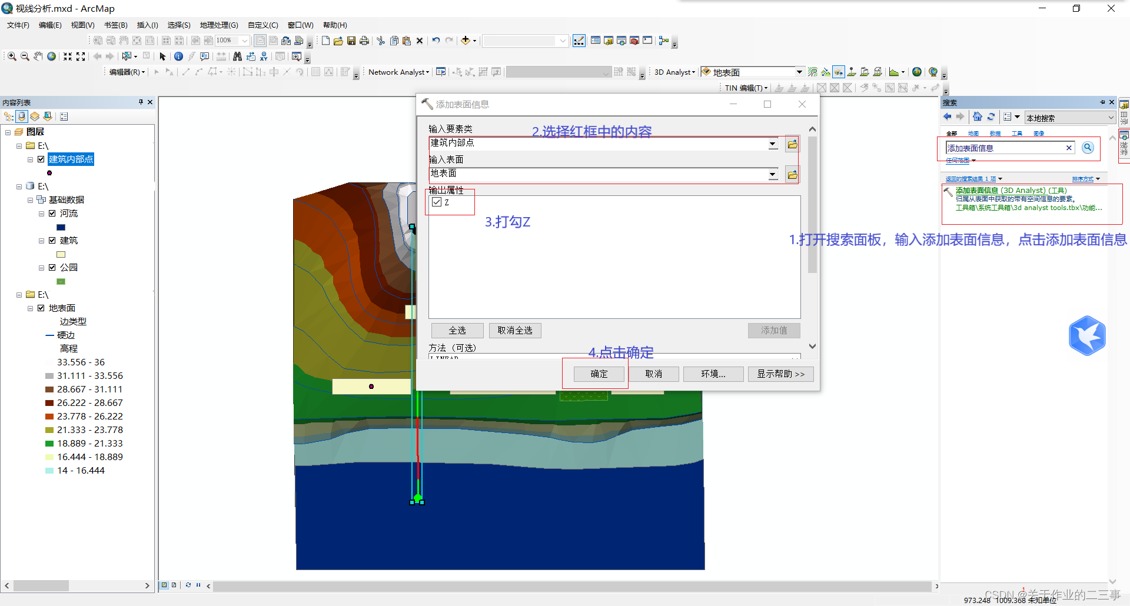This screenshot has height=606, width=1130.
Task: Activate the Pan hand tool
Action: pos(38,56)
